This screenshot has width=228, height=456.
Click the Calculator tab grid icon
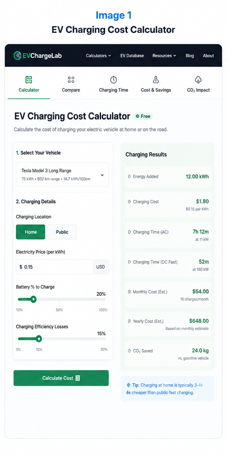[x=28, y=80]
